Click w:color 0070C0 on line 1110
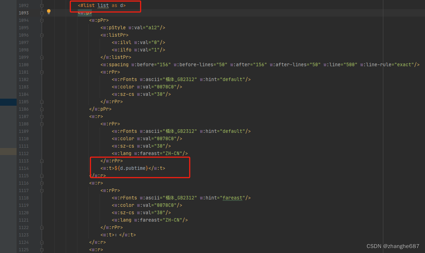 147,139
